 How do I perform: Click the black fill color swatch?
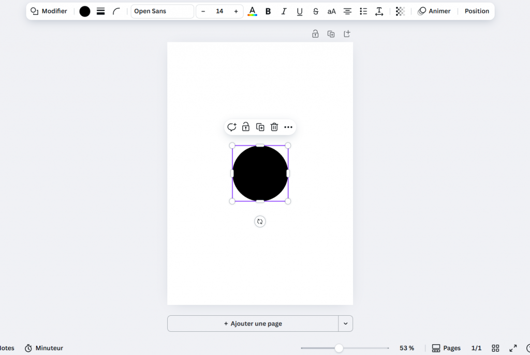(85, 11)
